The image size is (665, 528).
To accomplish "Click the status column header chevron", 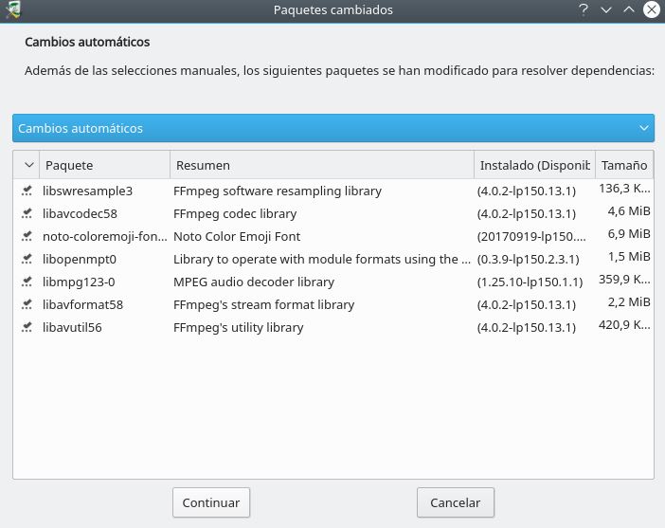I will tap(28, 165).
